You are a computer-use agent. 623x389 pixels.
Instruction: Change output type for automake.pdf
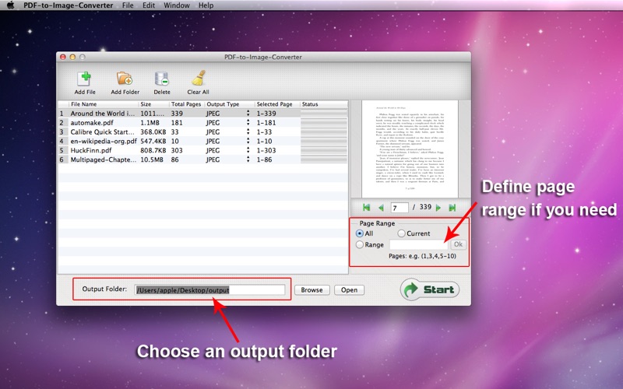[x=248, y=123]
